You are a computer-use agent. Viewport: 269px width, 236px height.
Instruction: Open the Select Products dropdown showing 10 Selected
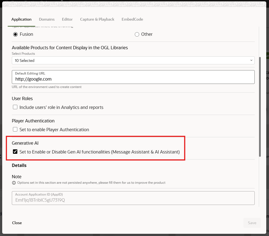pos(133,60)
